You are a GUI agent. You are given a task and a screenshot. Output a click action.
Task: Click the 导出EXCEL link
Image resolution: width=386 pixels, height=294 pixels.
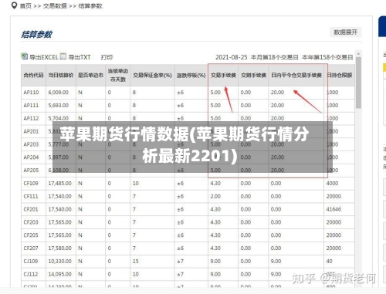(x=43, y=57)
